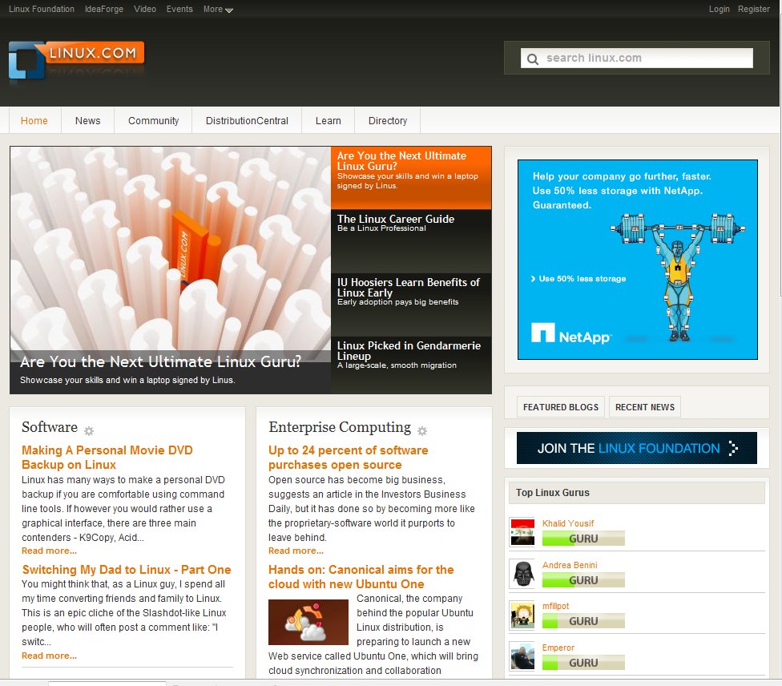Switch to the Learn tab
This screenshot has width=782, height=686.
[x=329, y=121]
